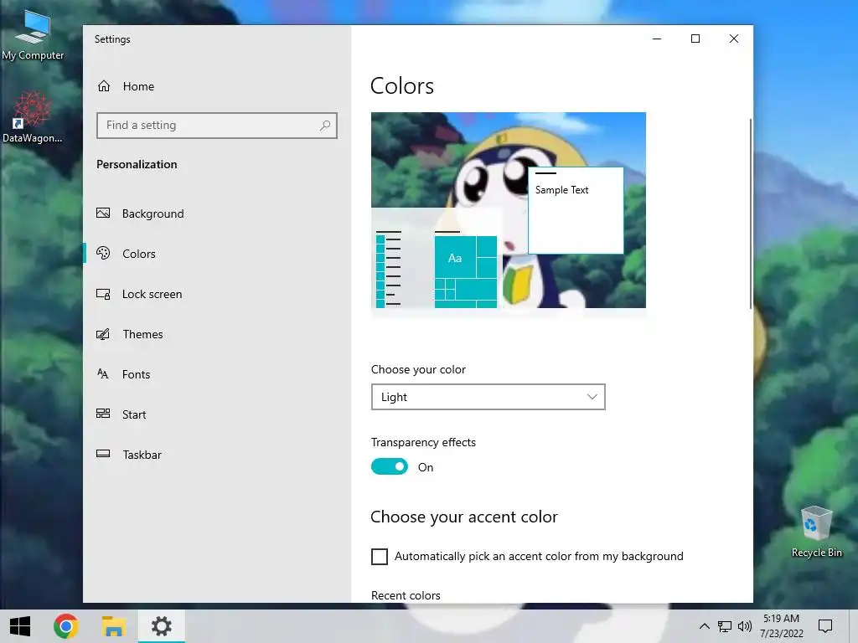Click the Fonts AA icon
Viewport: 858px width, 643px height.
coord(103,374)
